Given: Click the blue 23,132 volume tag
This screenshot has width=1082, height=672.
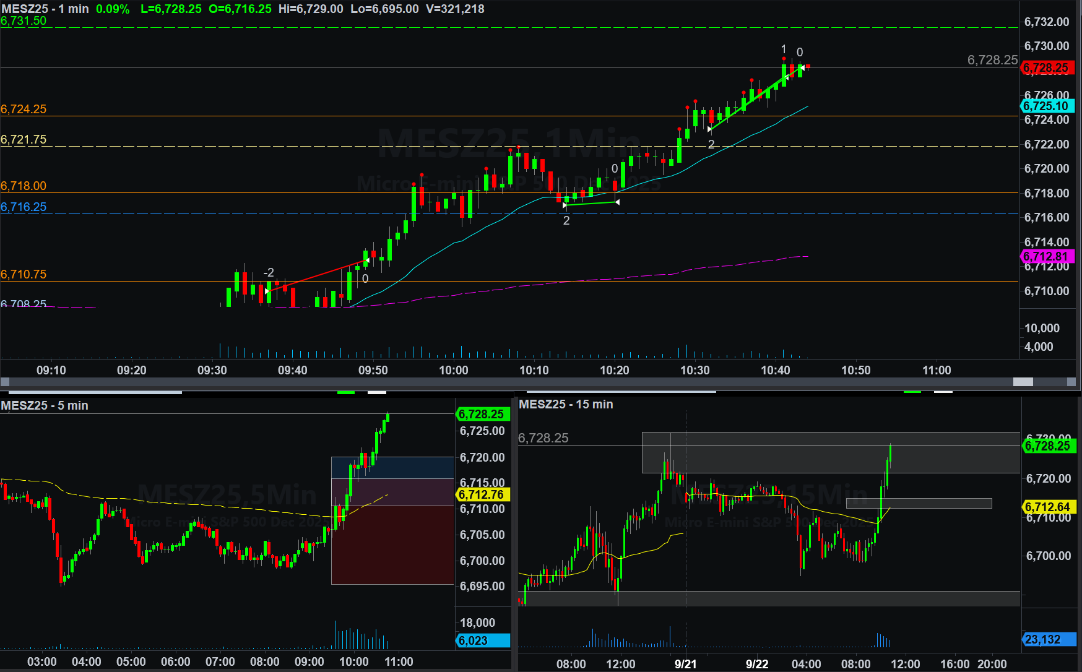Looking at the screenshot, I should (x=1047, y=639).
